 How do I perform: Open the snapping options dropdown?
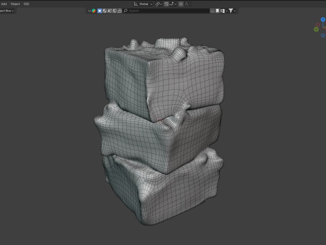point(173,4)
